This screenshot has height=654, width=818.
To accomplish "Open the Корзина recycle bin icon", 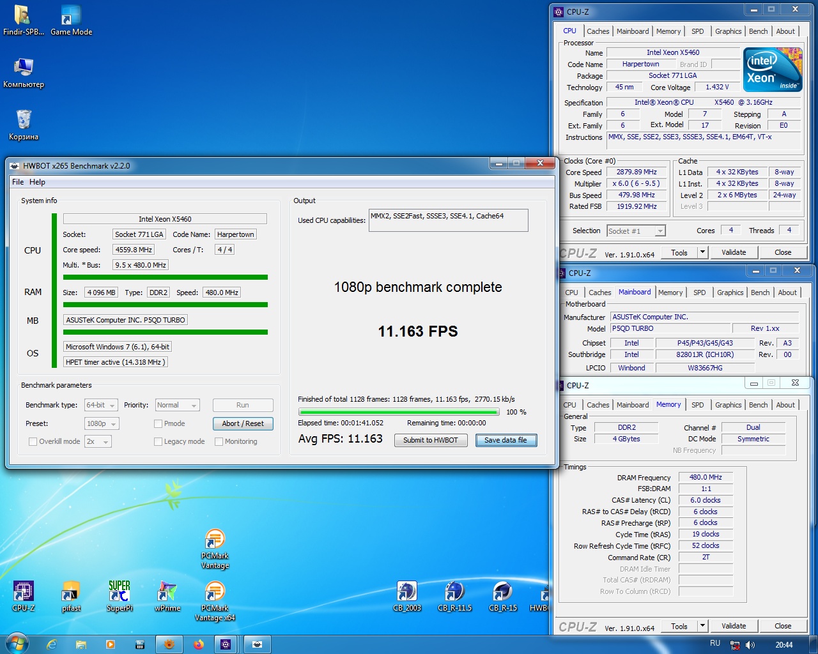I will [24, 125].
